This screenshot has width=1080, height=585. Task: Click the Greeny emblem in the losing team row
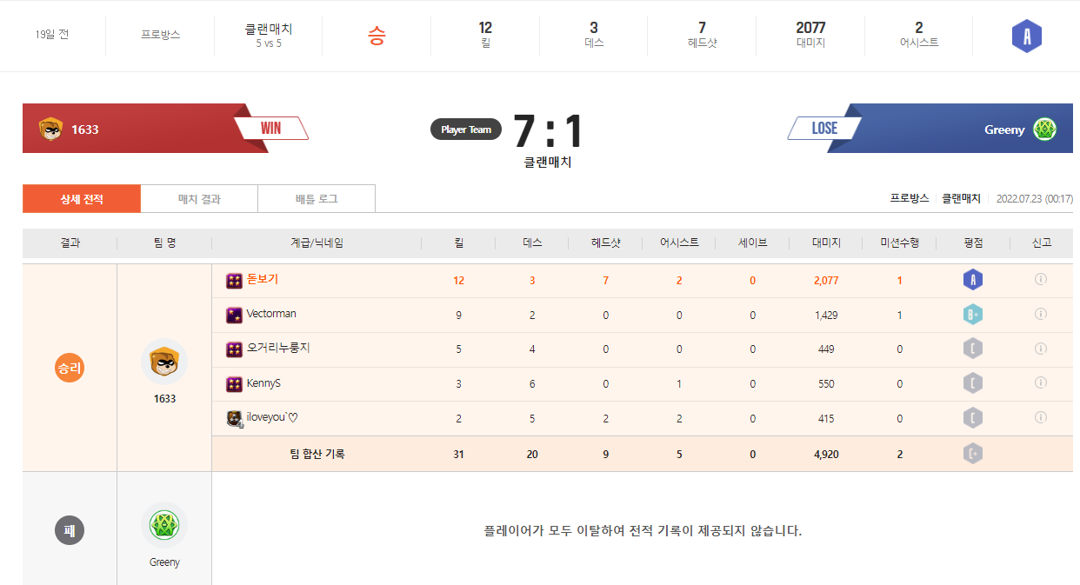[164, 525]
